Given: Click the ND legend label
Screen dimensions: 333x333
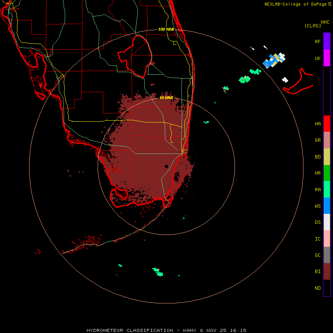Looking at the screenshot, I should 317,288.
